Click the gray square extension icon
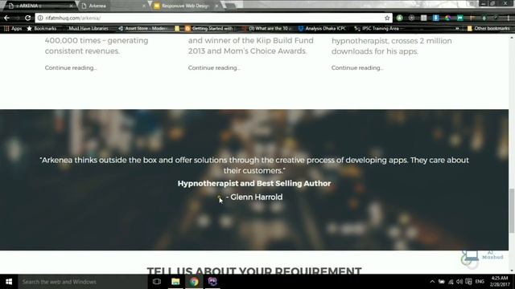 coord(424,18)
